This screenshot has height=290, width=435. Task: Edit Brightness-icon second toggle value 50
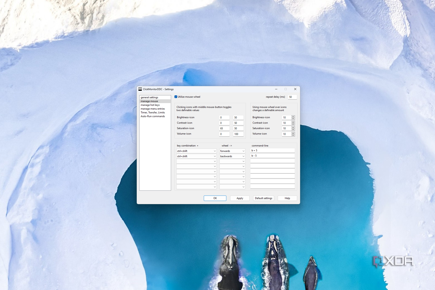coord(238,118)
